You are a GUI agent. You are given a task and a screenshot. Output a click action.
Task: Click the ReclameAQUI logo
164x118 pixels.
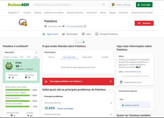click(x=18, y=5)
